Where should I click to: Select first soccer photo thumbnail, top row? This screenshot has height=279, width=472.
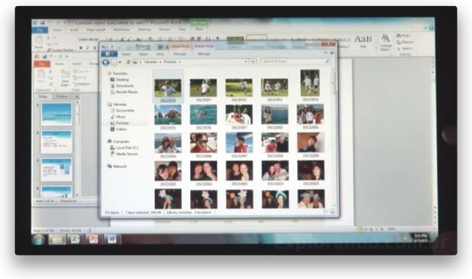(168, 88)
